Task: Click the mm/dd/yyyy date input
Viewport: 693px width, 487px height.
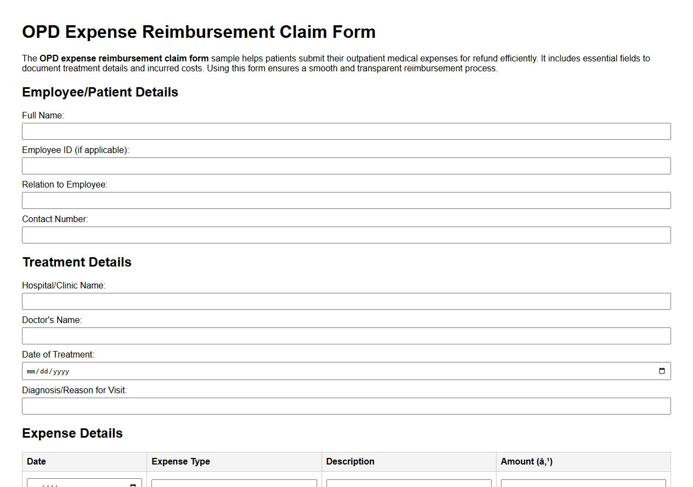Action: (x=329, y=371)
